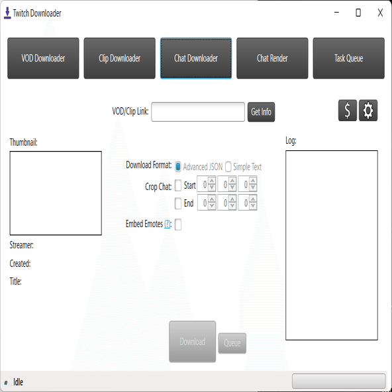Click the small status icon beside Idle
The height and width of the screenshot is (392, 392).
click(x=6, y=383)
